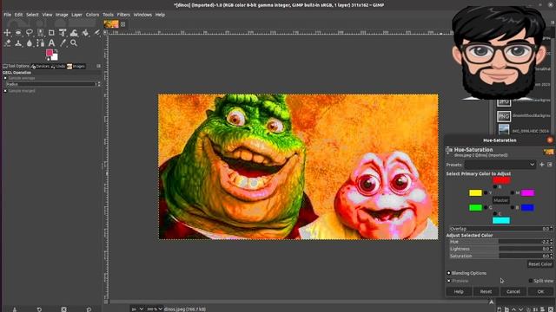Select the Warp Transform tool
The height and width of the screenshot is (312, 556).
(74, 33)
